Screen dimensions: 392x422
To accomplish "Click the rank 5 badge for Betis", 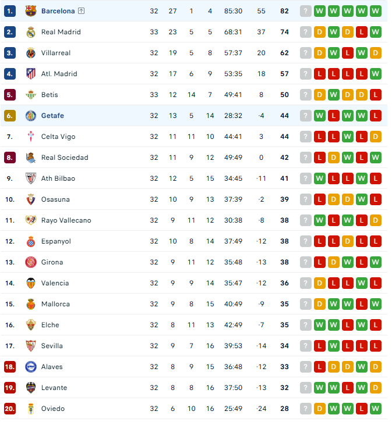I will (x=9, y=95).
